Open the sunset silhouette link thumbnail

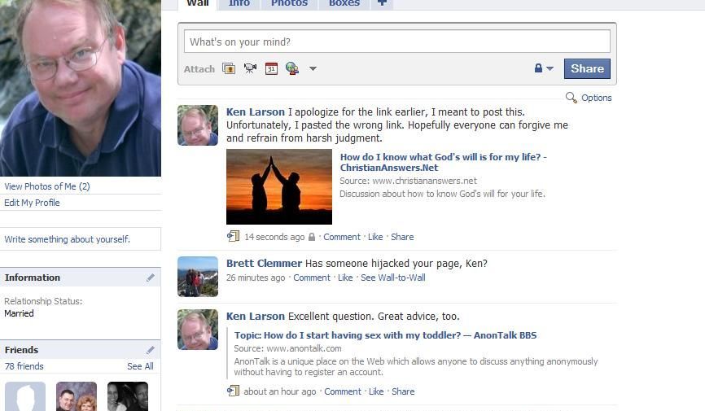point(279,186)
